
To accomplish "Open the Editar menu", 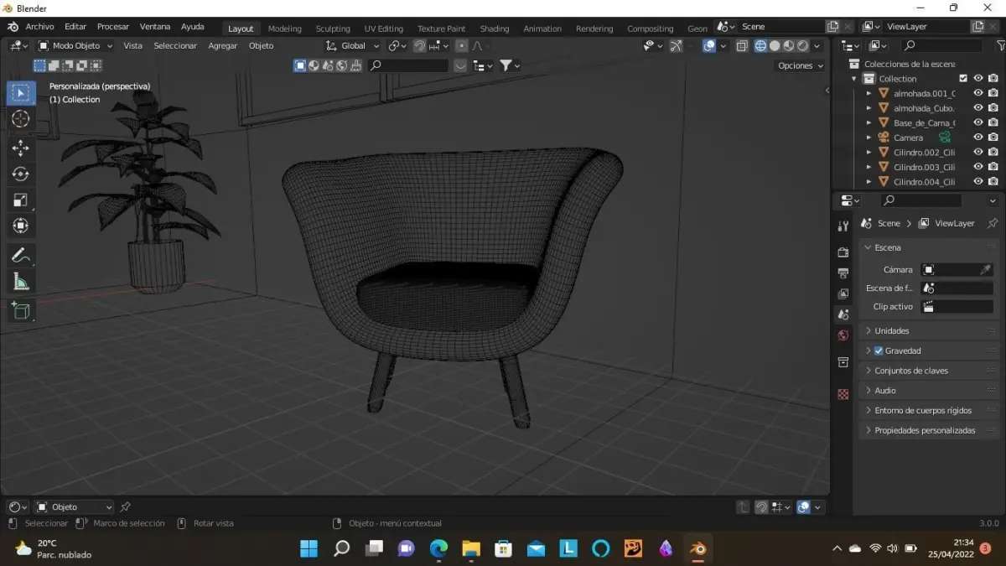I will [x=75, y=27].
